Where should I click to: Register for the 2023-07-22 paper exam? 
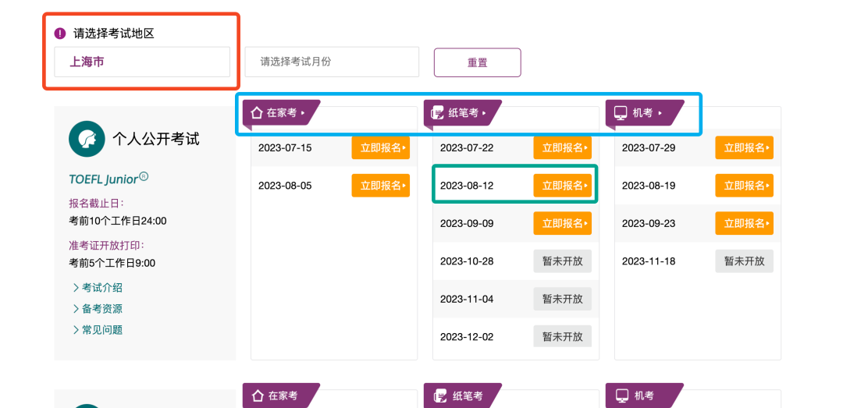point(562,147)
